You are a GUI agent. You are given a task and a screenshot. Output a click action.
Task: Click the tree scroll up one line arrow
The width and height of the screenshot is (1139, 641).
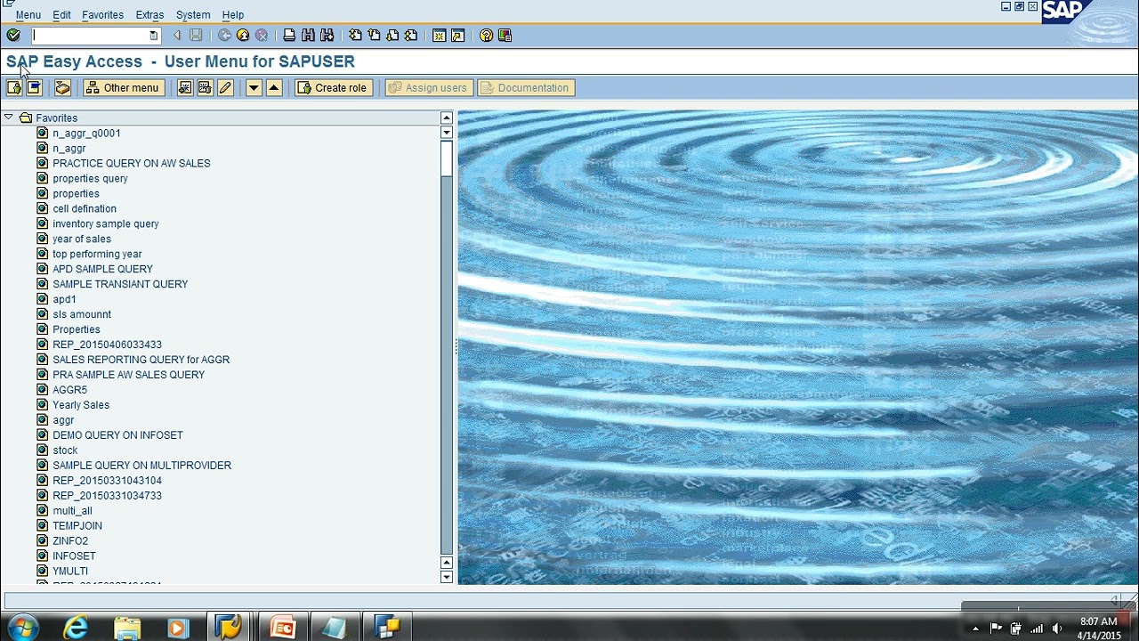(x=447, y=563)
